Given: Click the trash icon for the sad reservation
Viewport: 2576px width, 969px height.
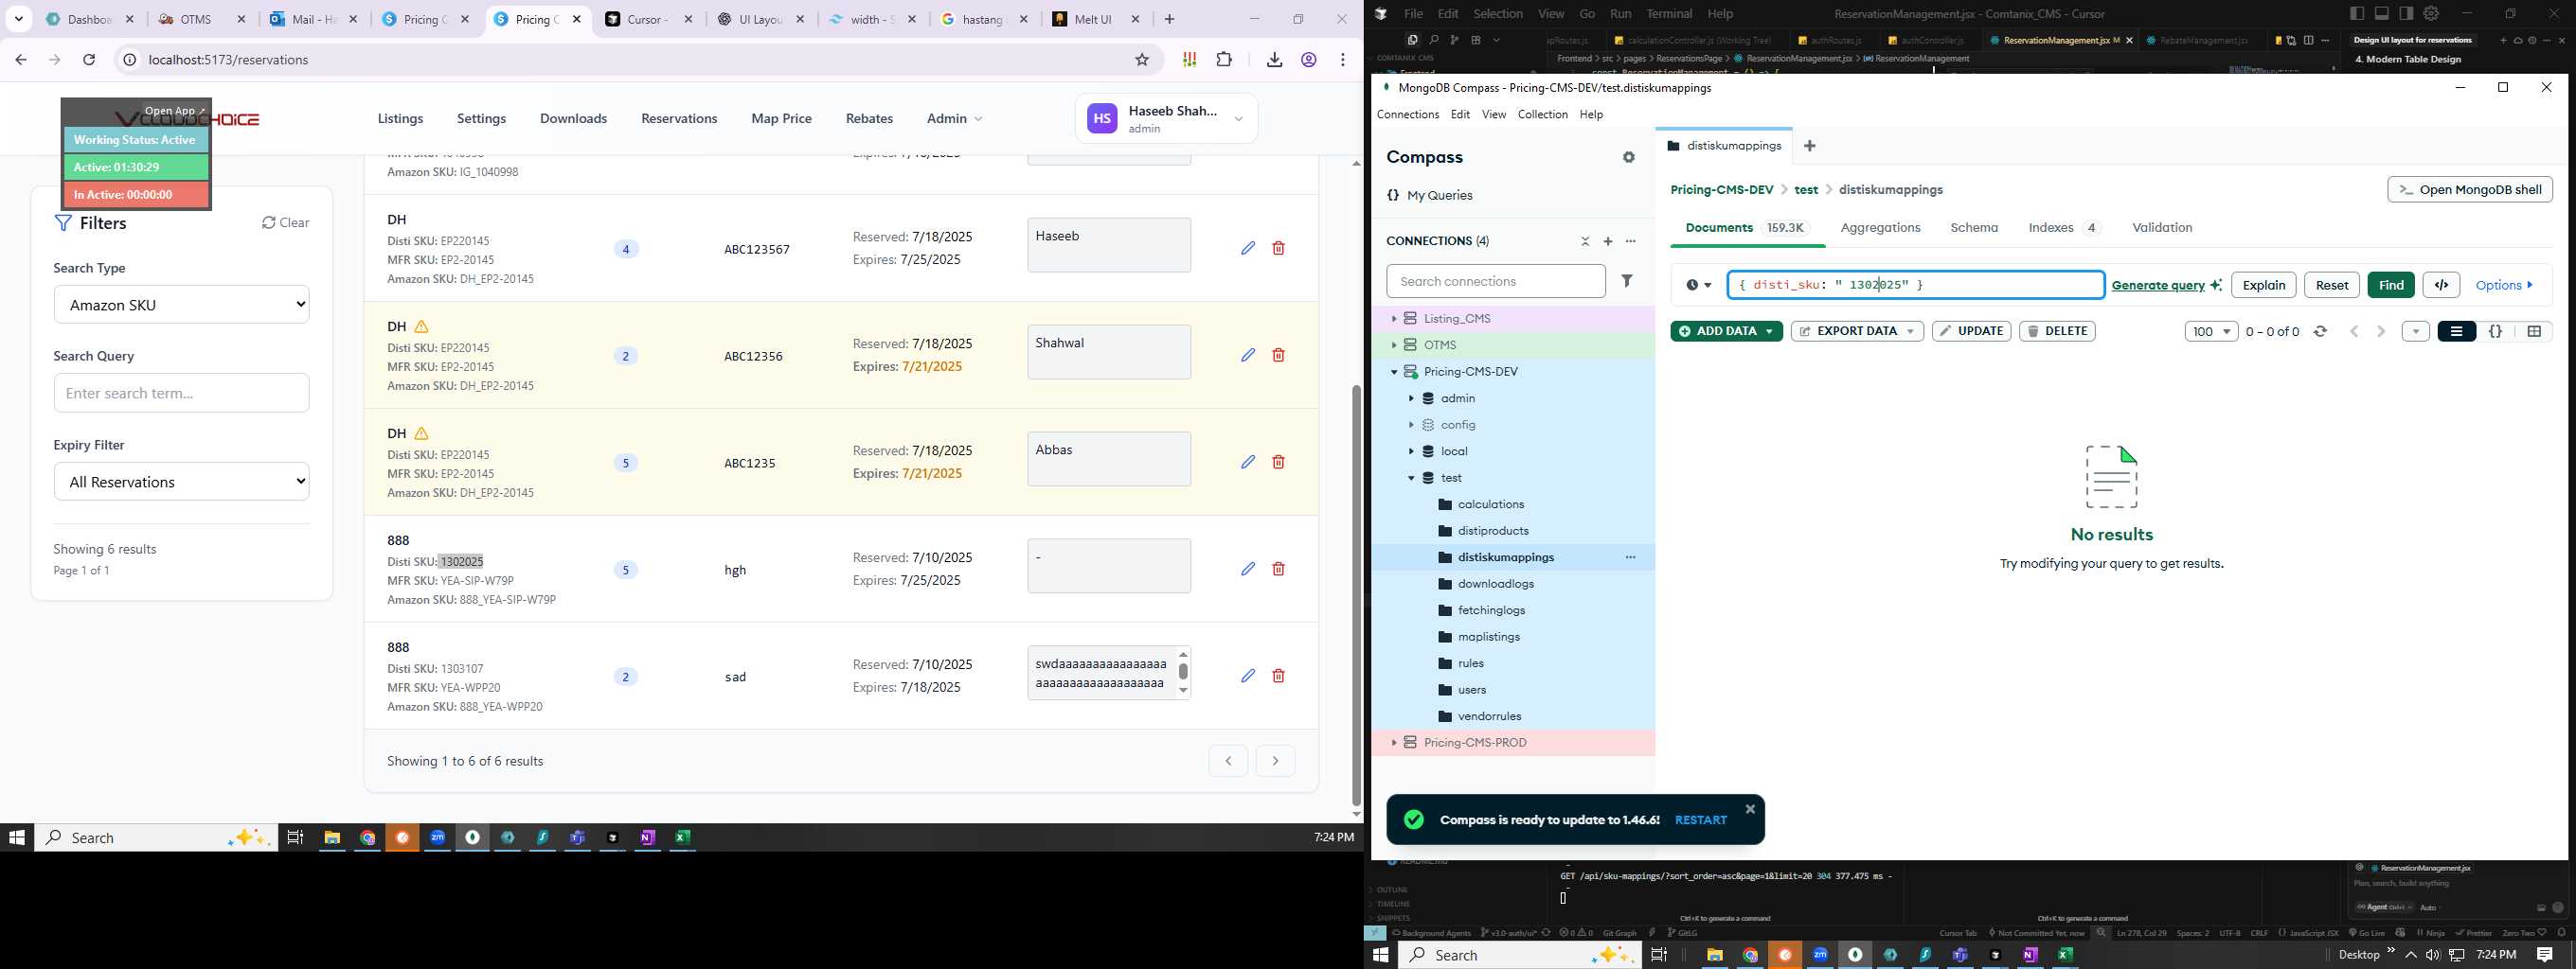Looking at the screenshot, I should pos(1278,676).
